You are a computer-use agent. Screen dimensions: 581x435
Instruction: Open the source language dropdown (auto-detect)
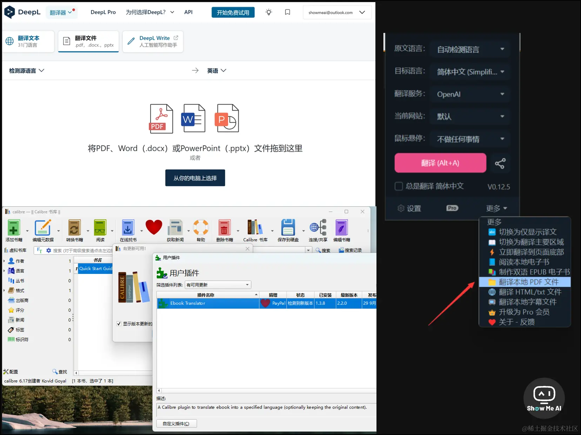pos(470,49)
